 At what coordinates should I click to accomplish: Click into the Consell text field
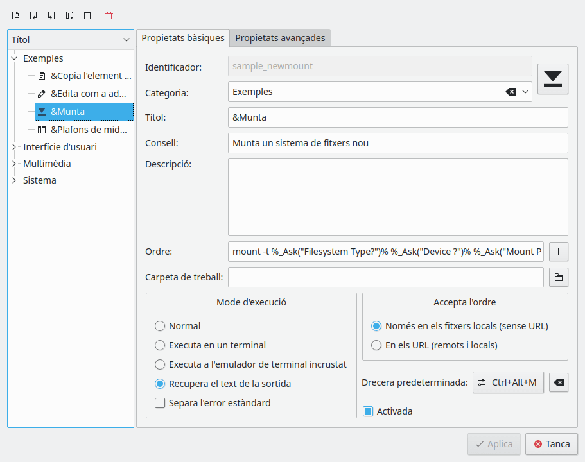tap(397, 143)
